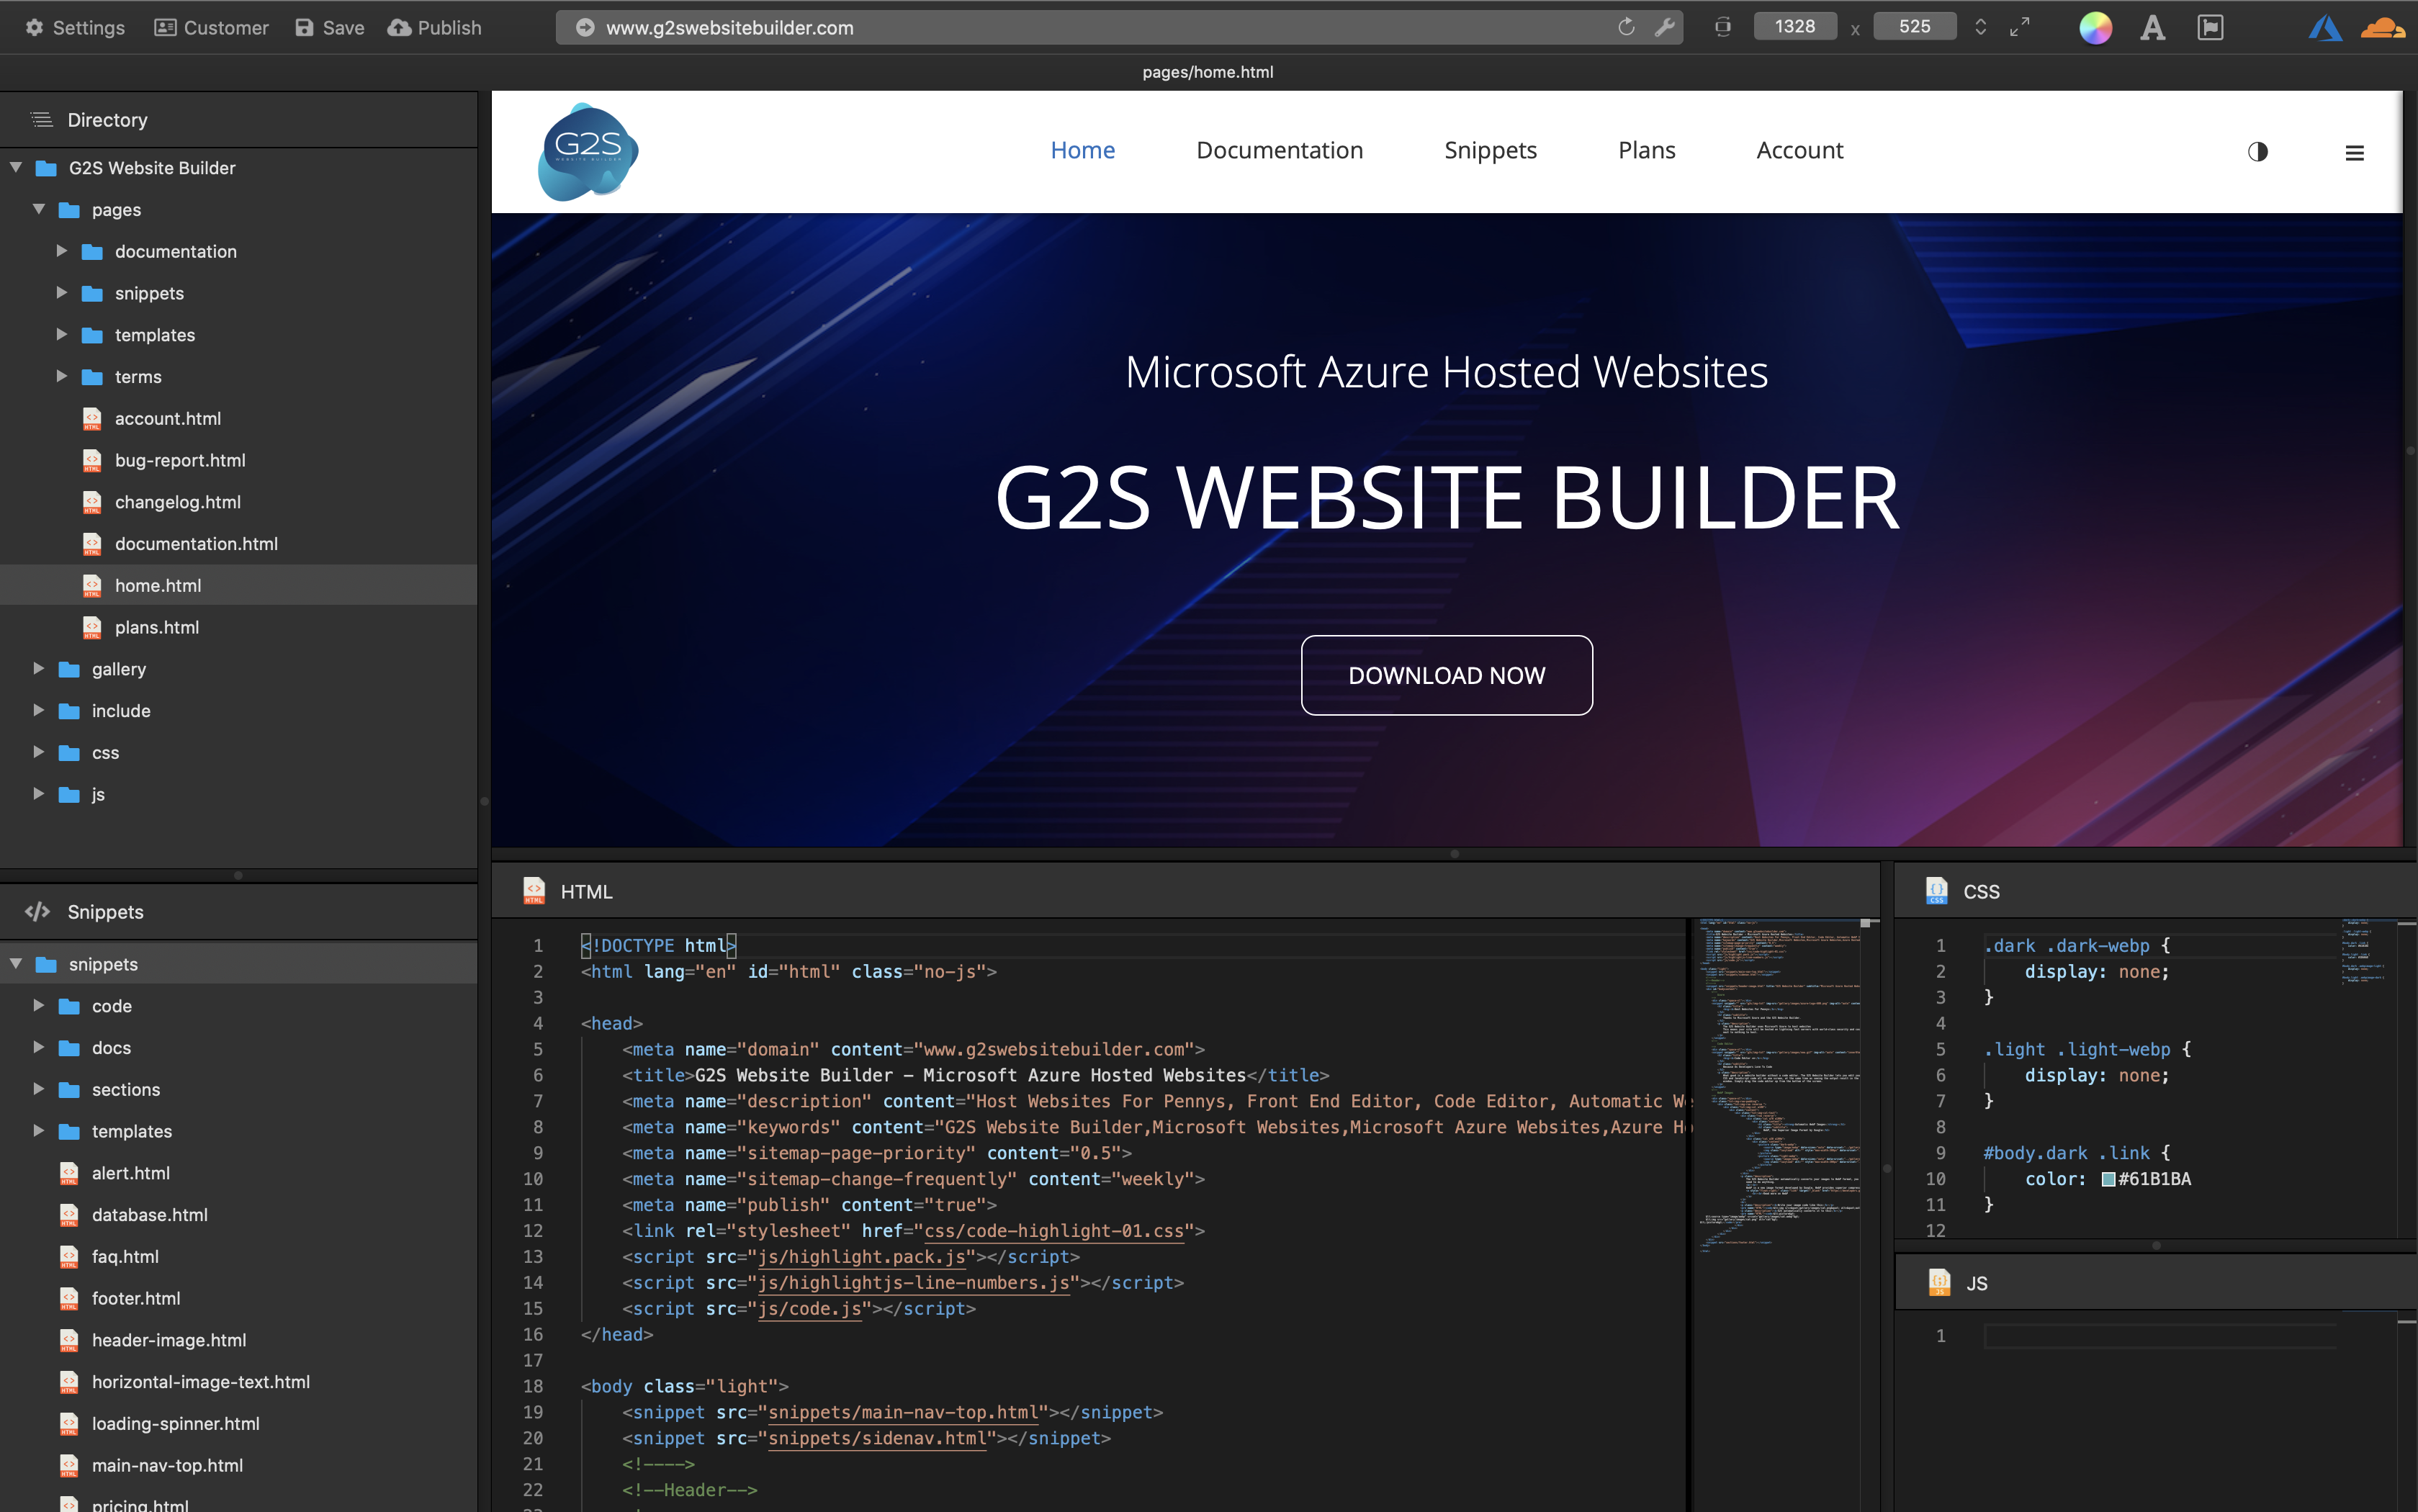Expand the sections folder in Snippets
This screenshot has height=1512, width=2418.
click(39, 1089)
